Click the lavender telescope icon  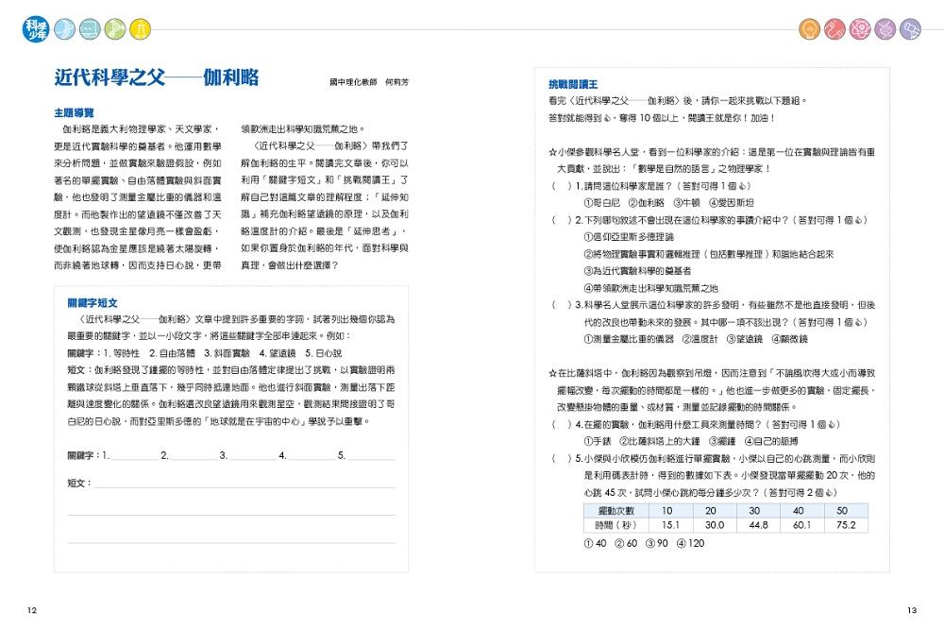click(x=910, y=29)
